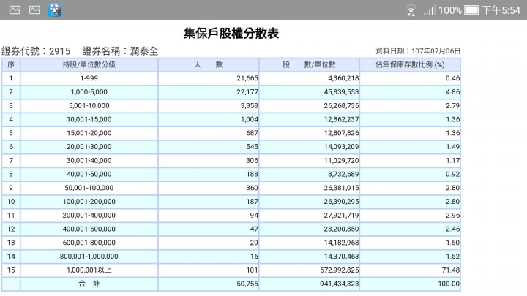Tap the first image notification icon
The height and width of the screenshot is (296, 527).
click(x=15, y=10)
